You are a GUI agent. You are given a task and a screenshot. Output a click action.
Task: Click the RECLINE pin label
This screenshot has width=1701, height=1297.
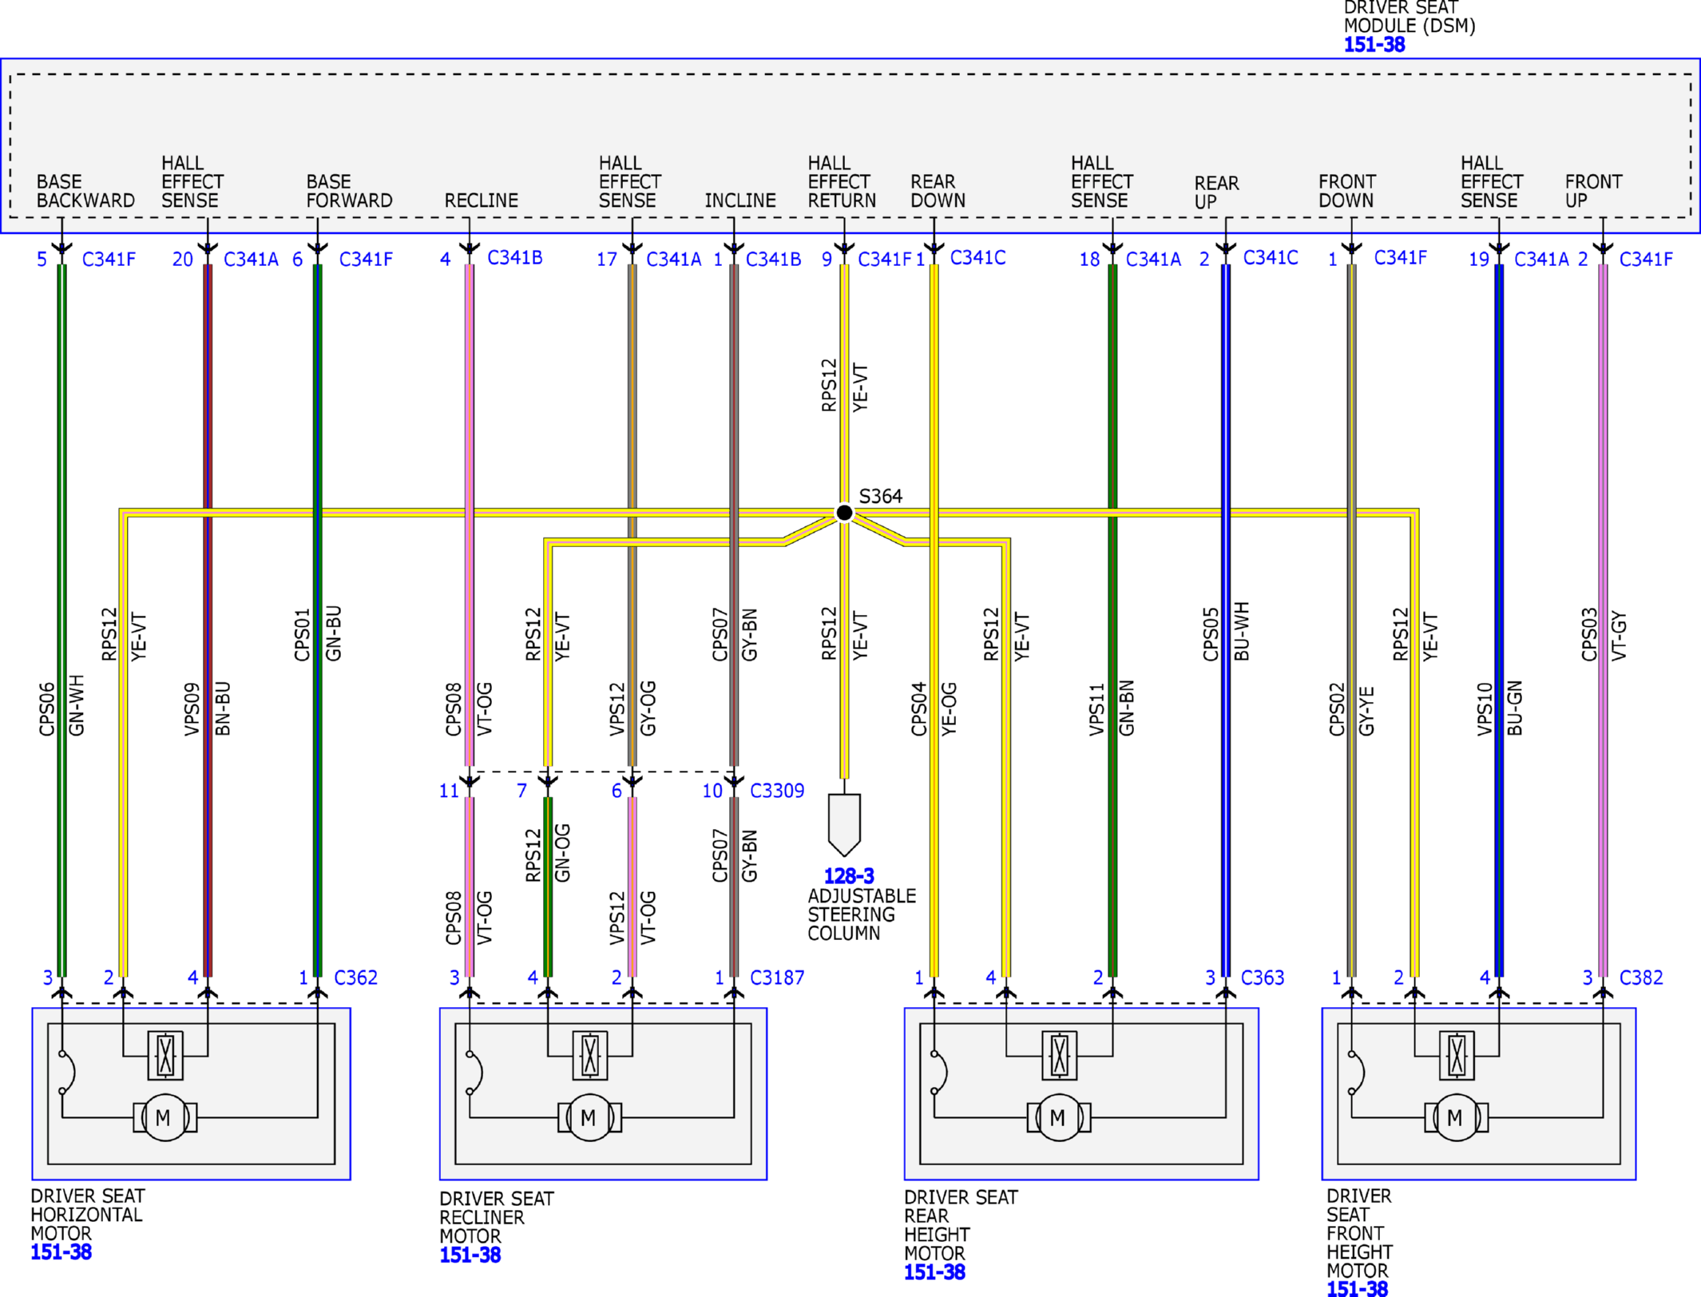pyautogui.click(x=482, y=200)
